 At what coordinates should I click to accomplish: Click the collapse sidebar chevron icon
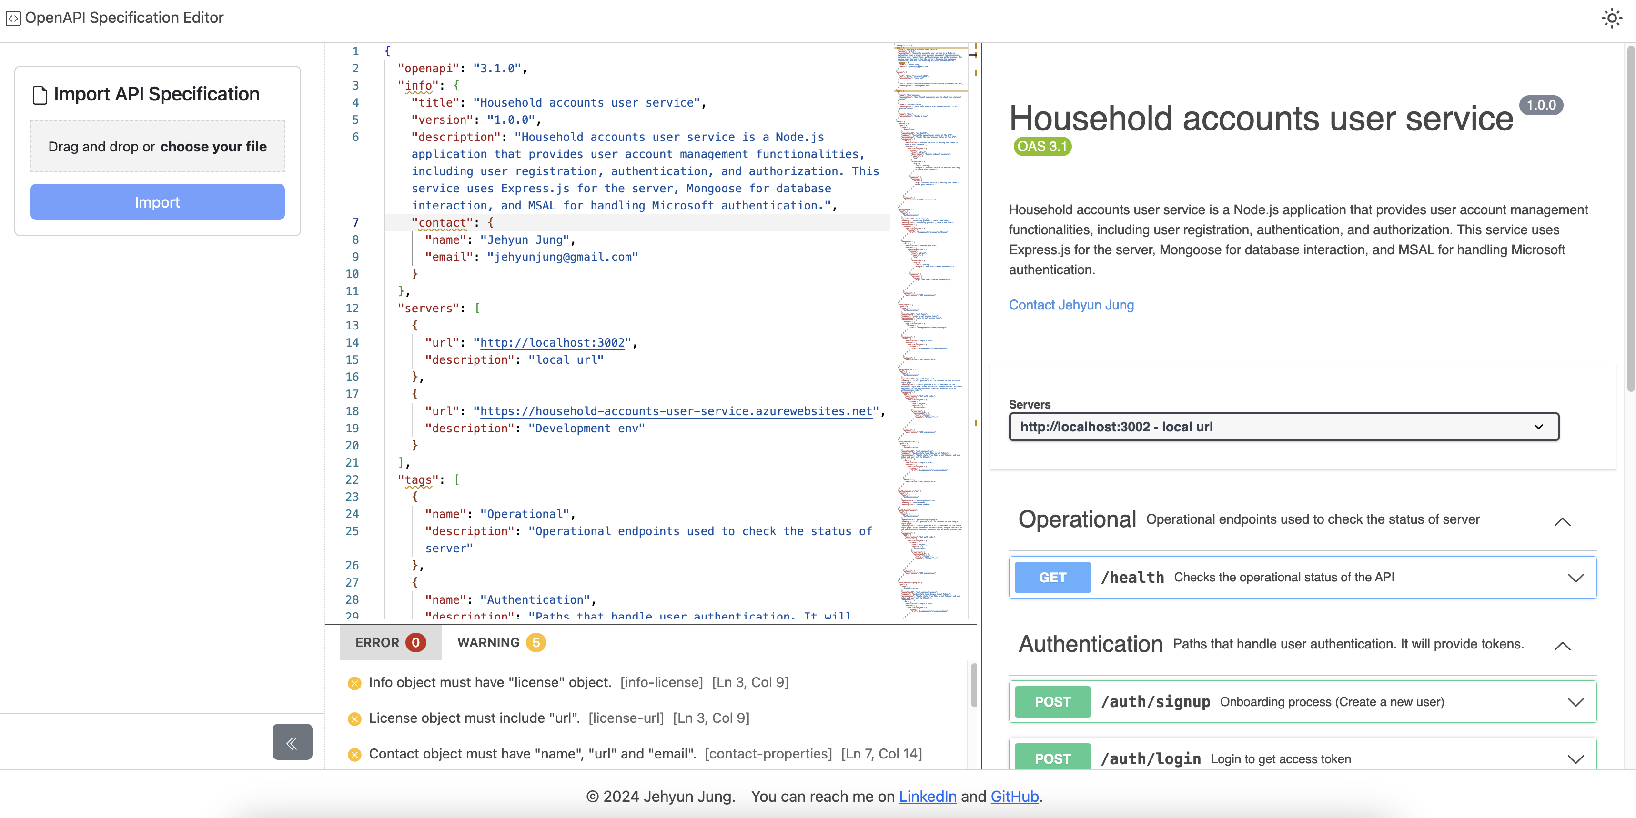pos(293,742)
